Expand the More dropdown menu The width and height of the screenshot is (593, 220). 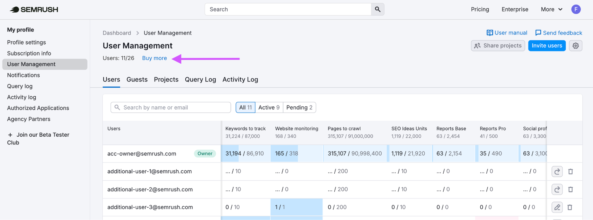pos(551,9)
